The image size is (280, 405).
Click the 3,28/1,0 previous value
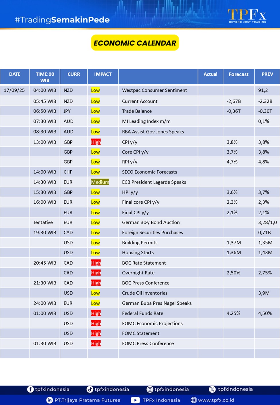[267, 222]
